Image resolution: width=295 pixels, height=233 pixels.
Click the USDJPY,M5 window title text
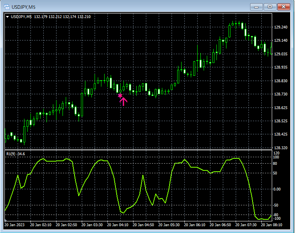[x=23, y=7]
